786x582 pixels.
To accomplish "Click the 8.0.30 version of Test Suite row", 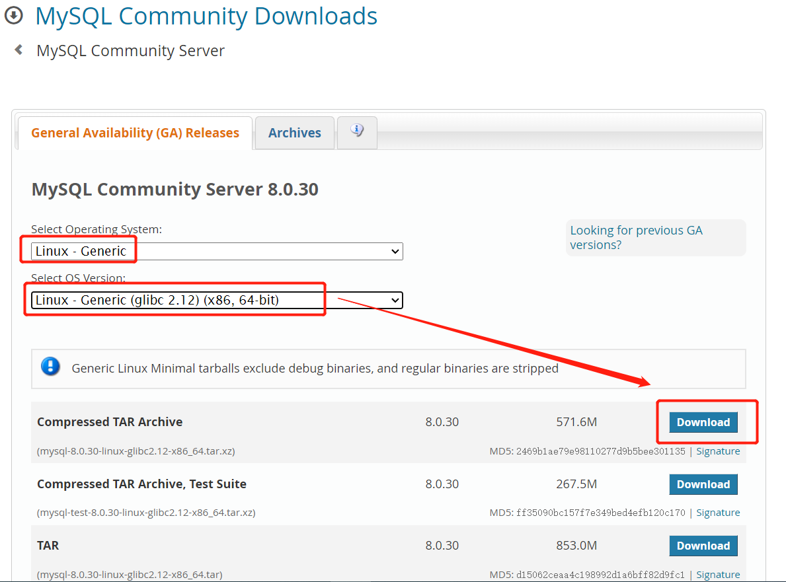I will (x=442, y=484).
